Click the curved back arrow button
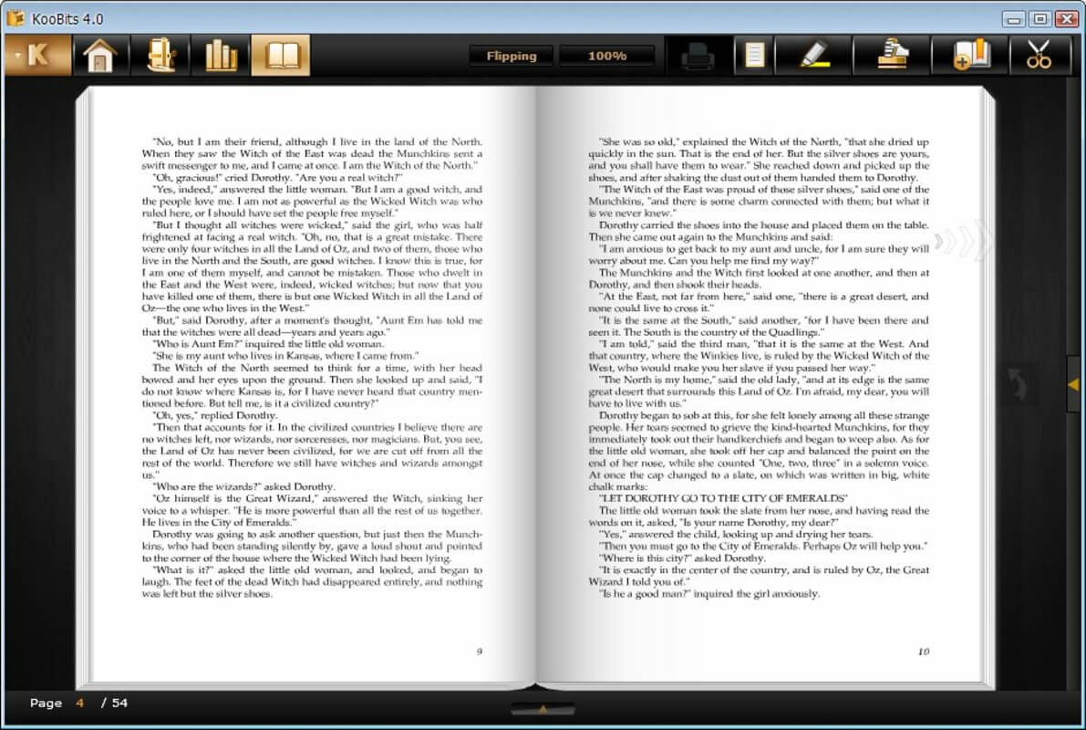The width and height of the screenshot is (1086, 730). pos(1018,384)
